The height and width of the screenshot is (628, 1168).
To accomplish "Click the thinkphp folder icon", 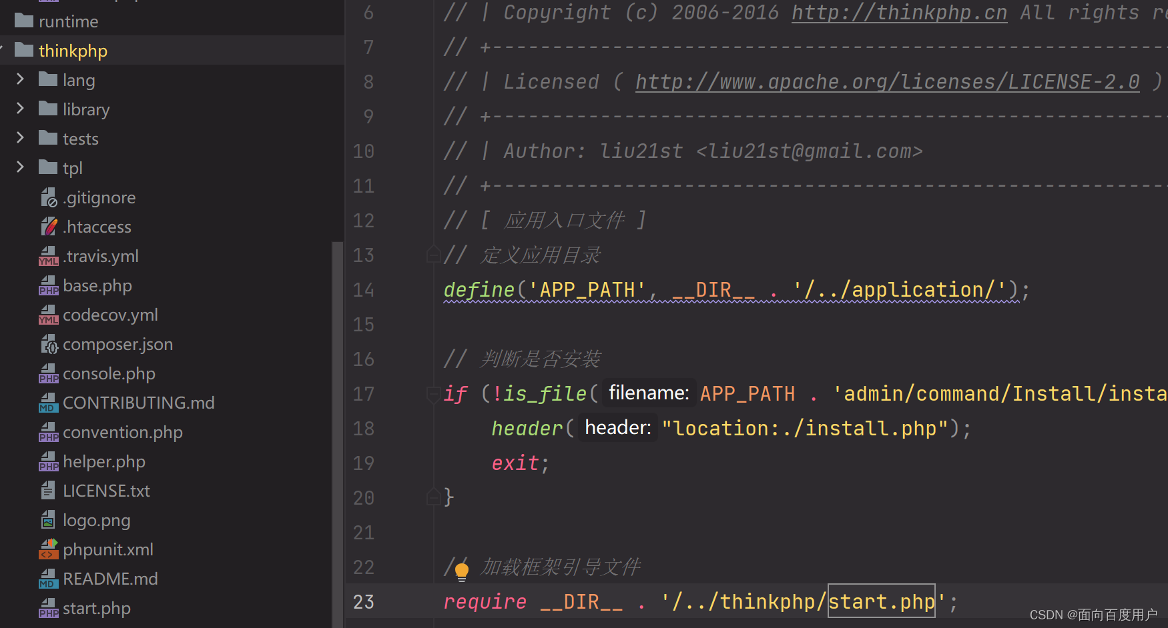I will [24, 50].
